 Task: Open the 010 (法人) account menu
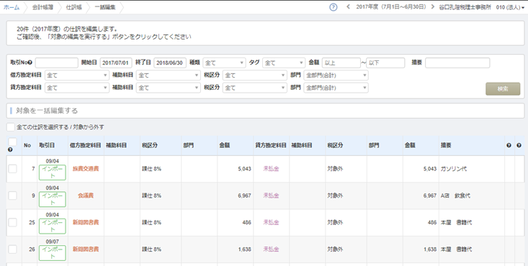click(510, 7)
